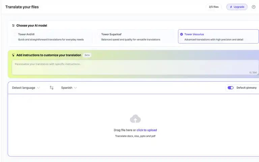Open the help question mark icon
The height and width of the screenshot is (162, 259).
tap(253, 7)
